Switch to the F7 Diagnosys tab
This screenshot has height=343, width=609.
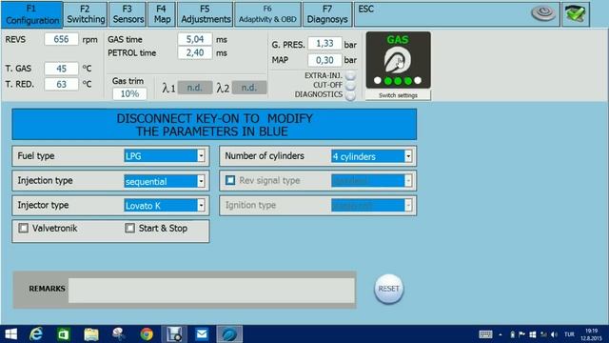327,14
